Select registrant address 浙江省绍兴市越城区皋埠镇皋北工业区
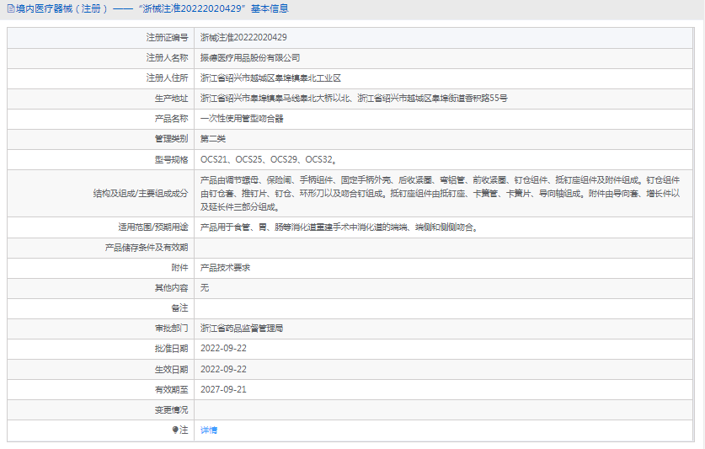The width and height of the screenshot is (705, 449). (x=270, y=78)
